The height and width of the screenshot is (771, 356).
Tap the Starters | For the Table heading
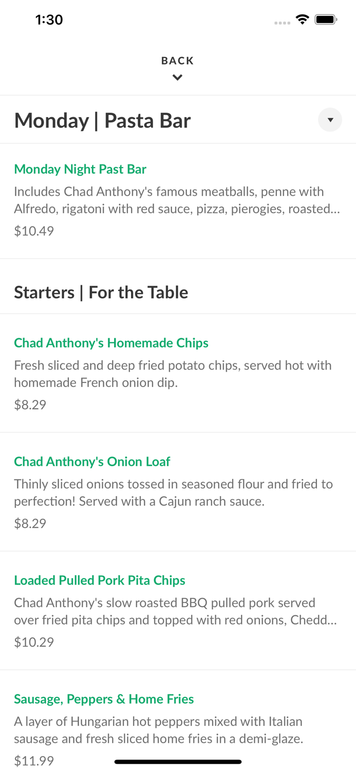[101, 291]
